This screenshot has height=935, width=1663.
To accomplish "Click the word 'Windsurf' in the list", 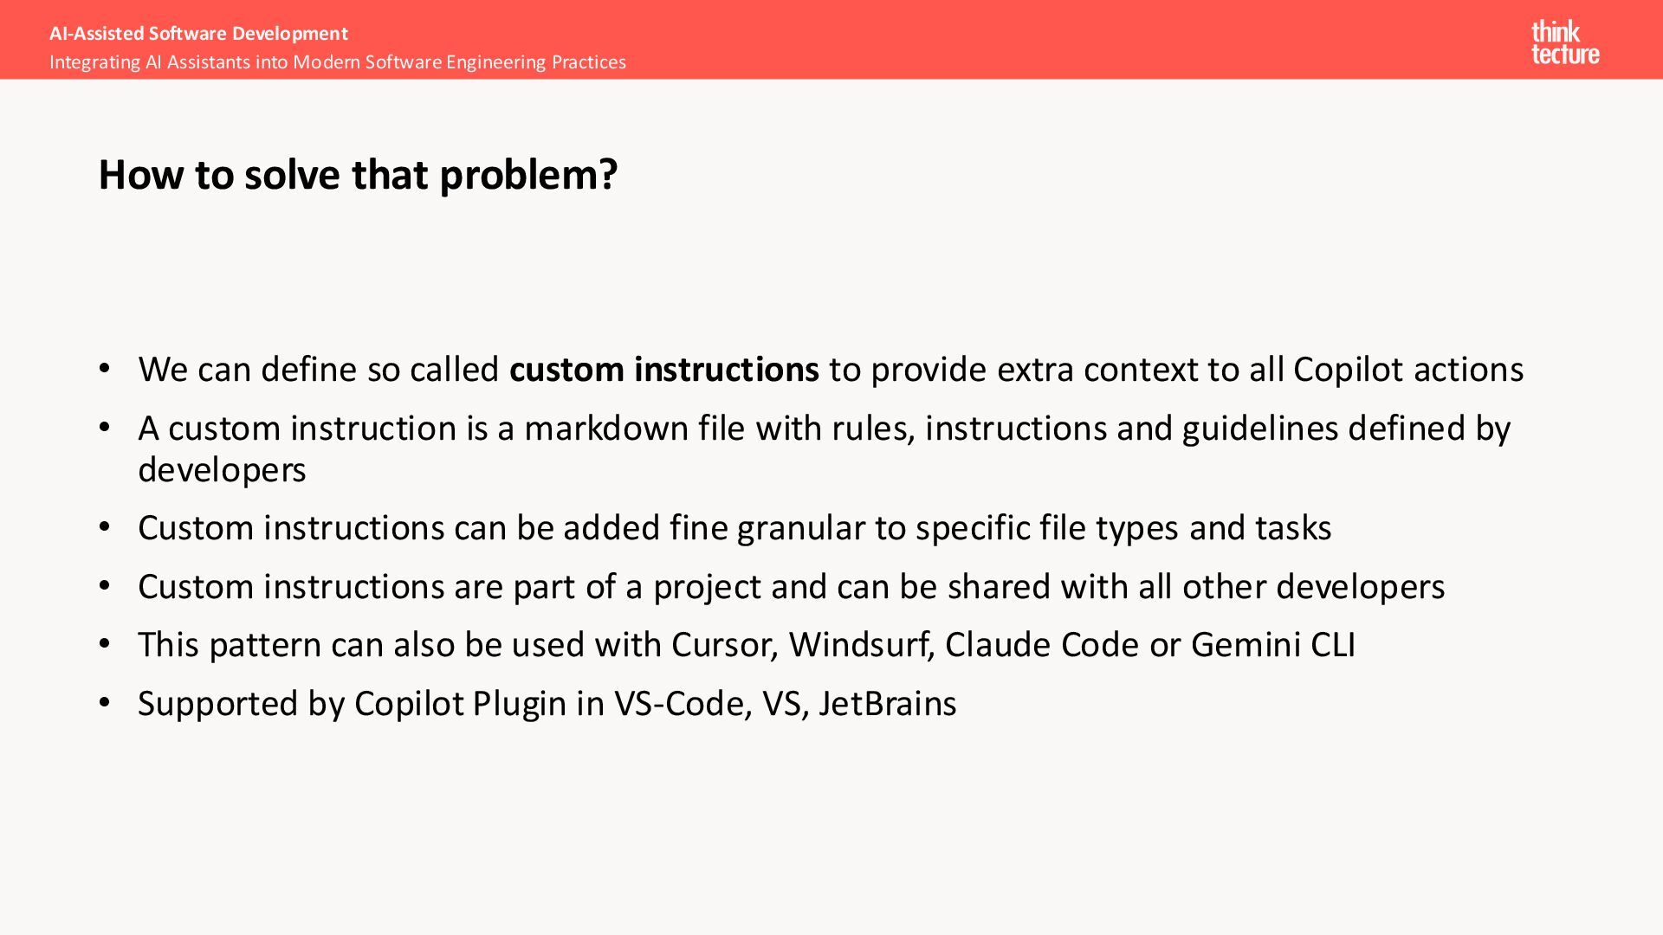I will point(861,645).
